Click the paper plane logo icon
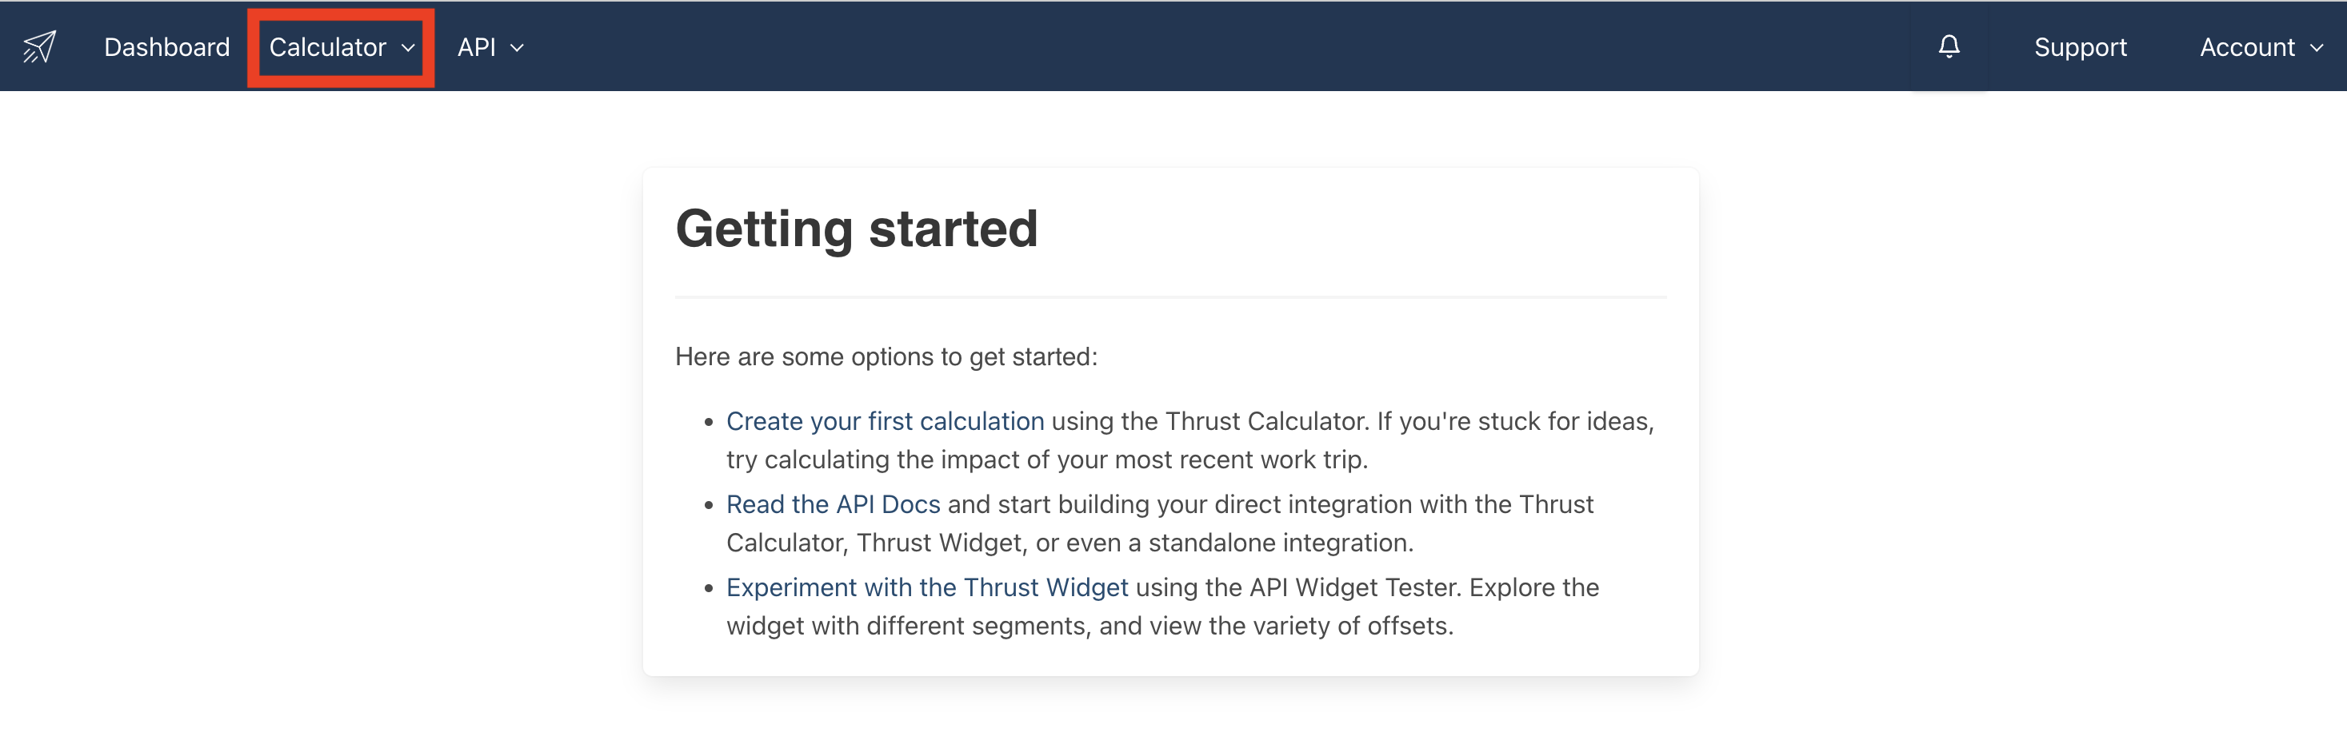This screenshot has width=2347, height=748. (39, 46)
